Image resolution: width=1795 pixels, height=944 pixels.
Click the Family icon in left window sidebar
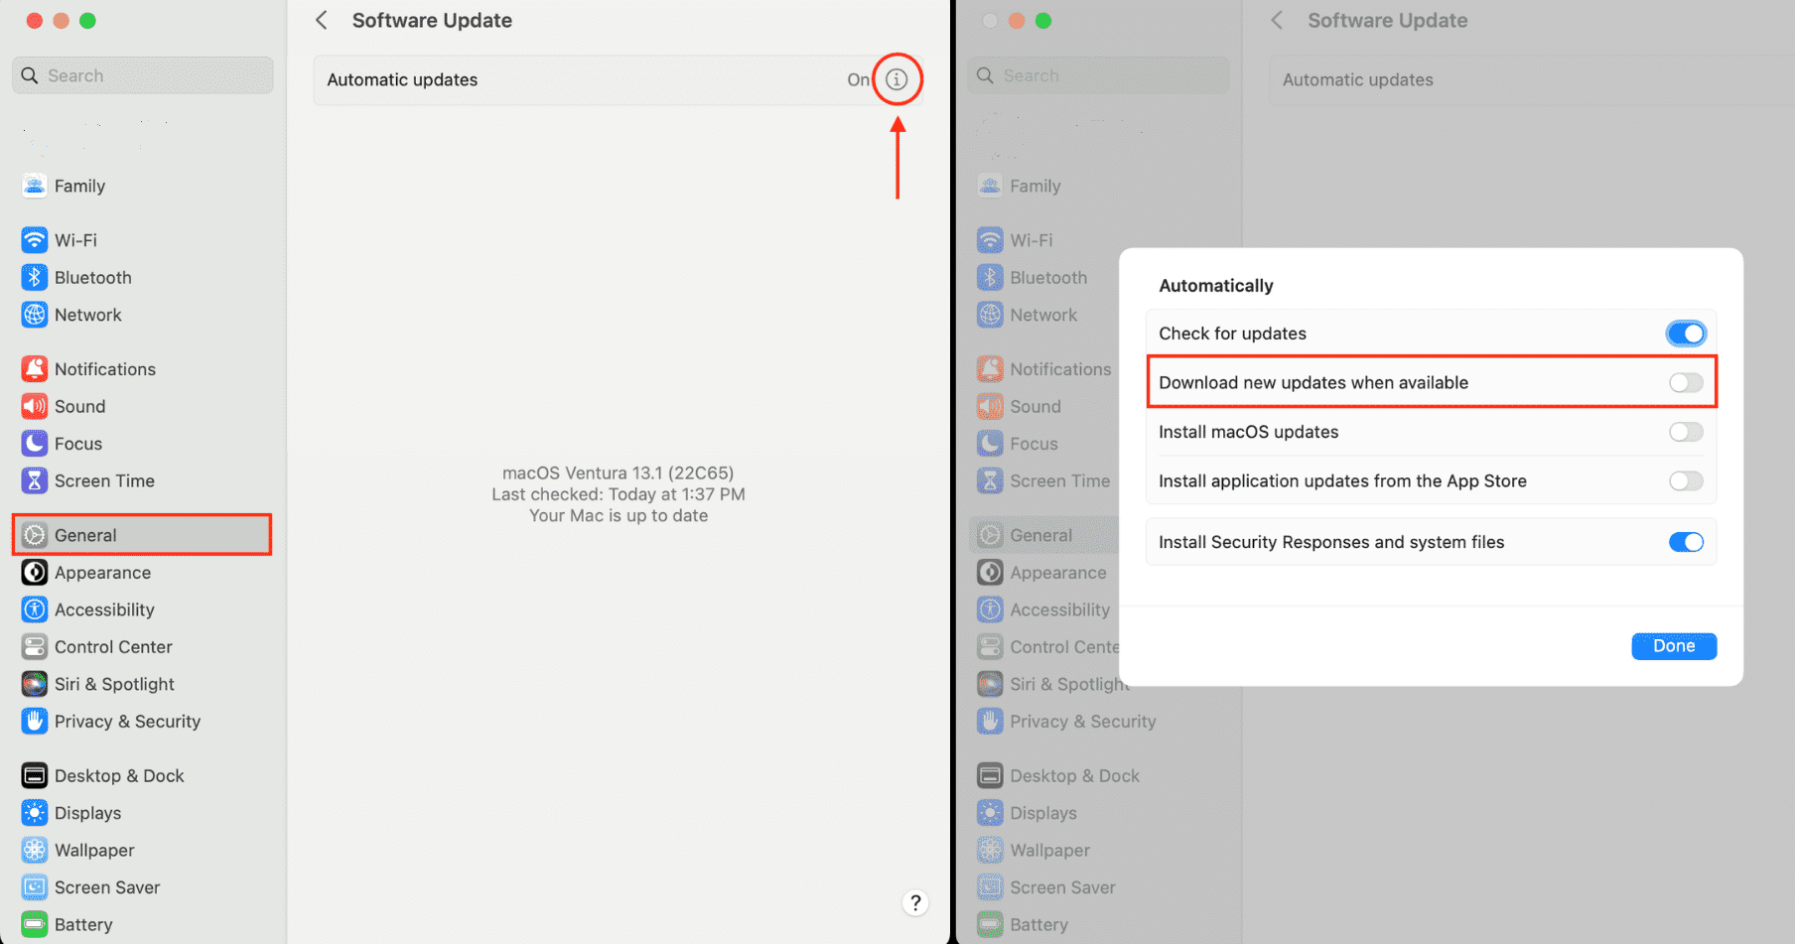35,186
